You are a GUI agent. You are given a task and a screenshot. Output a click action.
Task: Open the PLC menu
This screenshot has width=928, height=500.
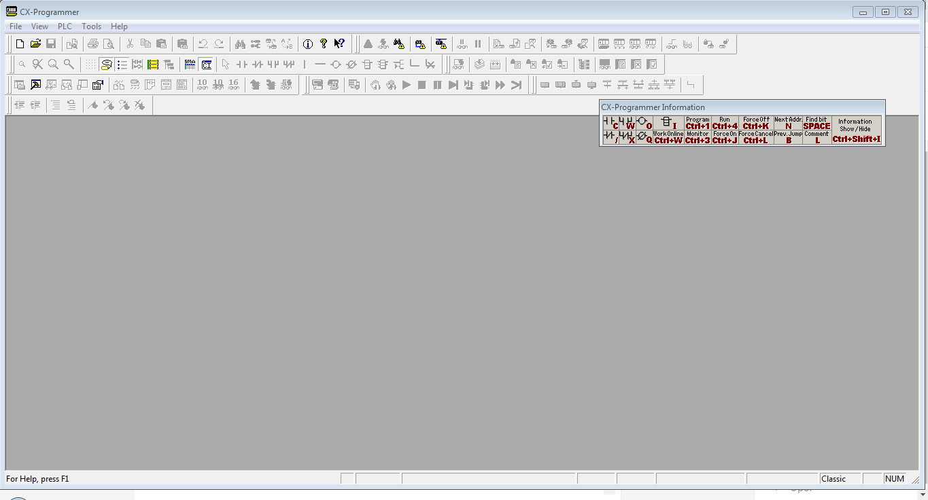(x=65, y=26)
